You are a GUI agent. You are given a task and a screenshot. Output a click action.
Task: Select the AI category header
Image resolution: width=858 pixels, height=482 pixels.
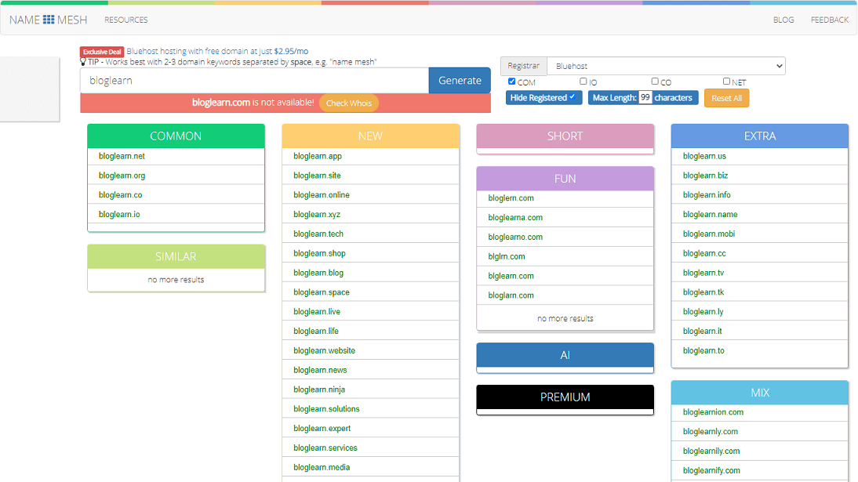[x=565, y=355]
